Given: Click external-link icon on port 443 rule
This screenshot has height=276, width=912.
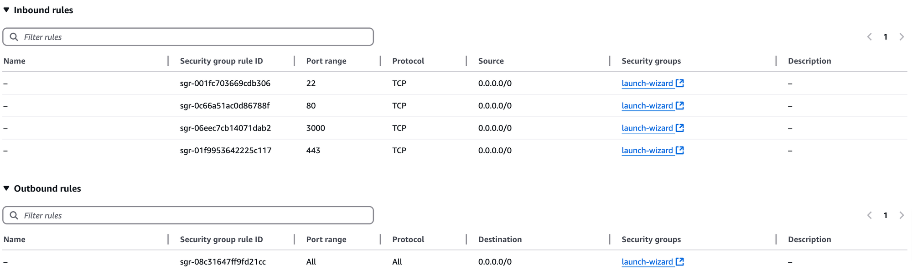Looking at the screenshot, I should [x=680, y=151].
